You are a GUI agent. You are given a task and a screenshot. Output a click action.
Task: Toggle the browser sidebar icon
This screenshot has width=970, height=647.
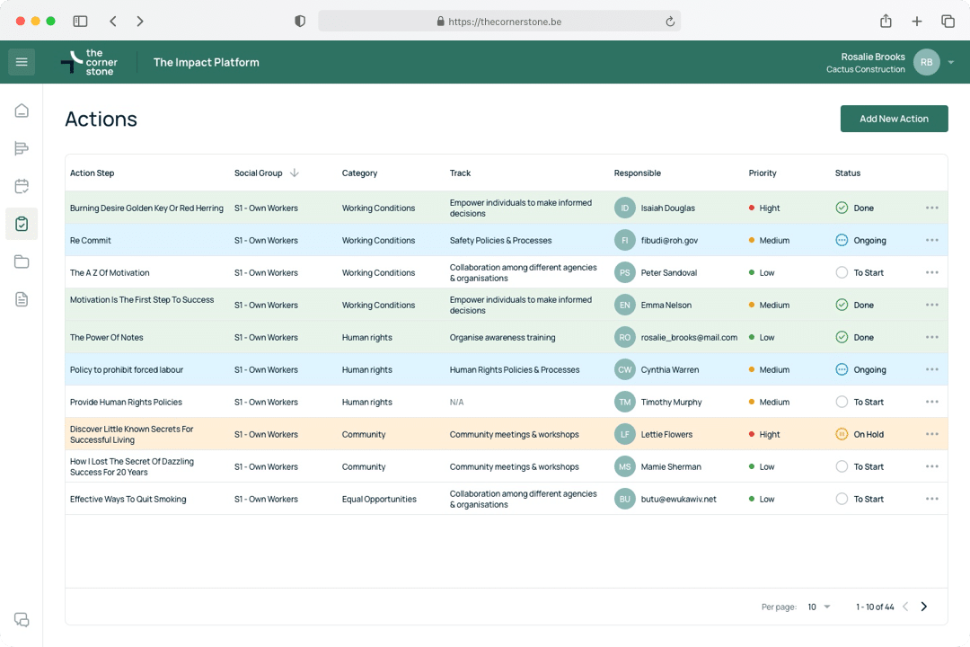(81, 21)
